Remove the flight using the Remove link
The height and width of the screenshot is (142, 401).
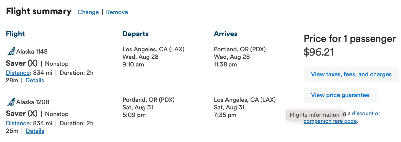(x=117, y=12)
